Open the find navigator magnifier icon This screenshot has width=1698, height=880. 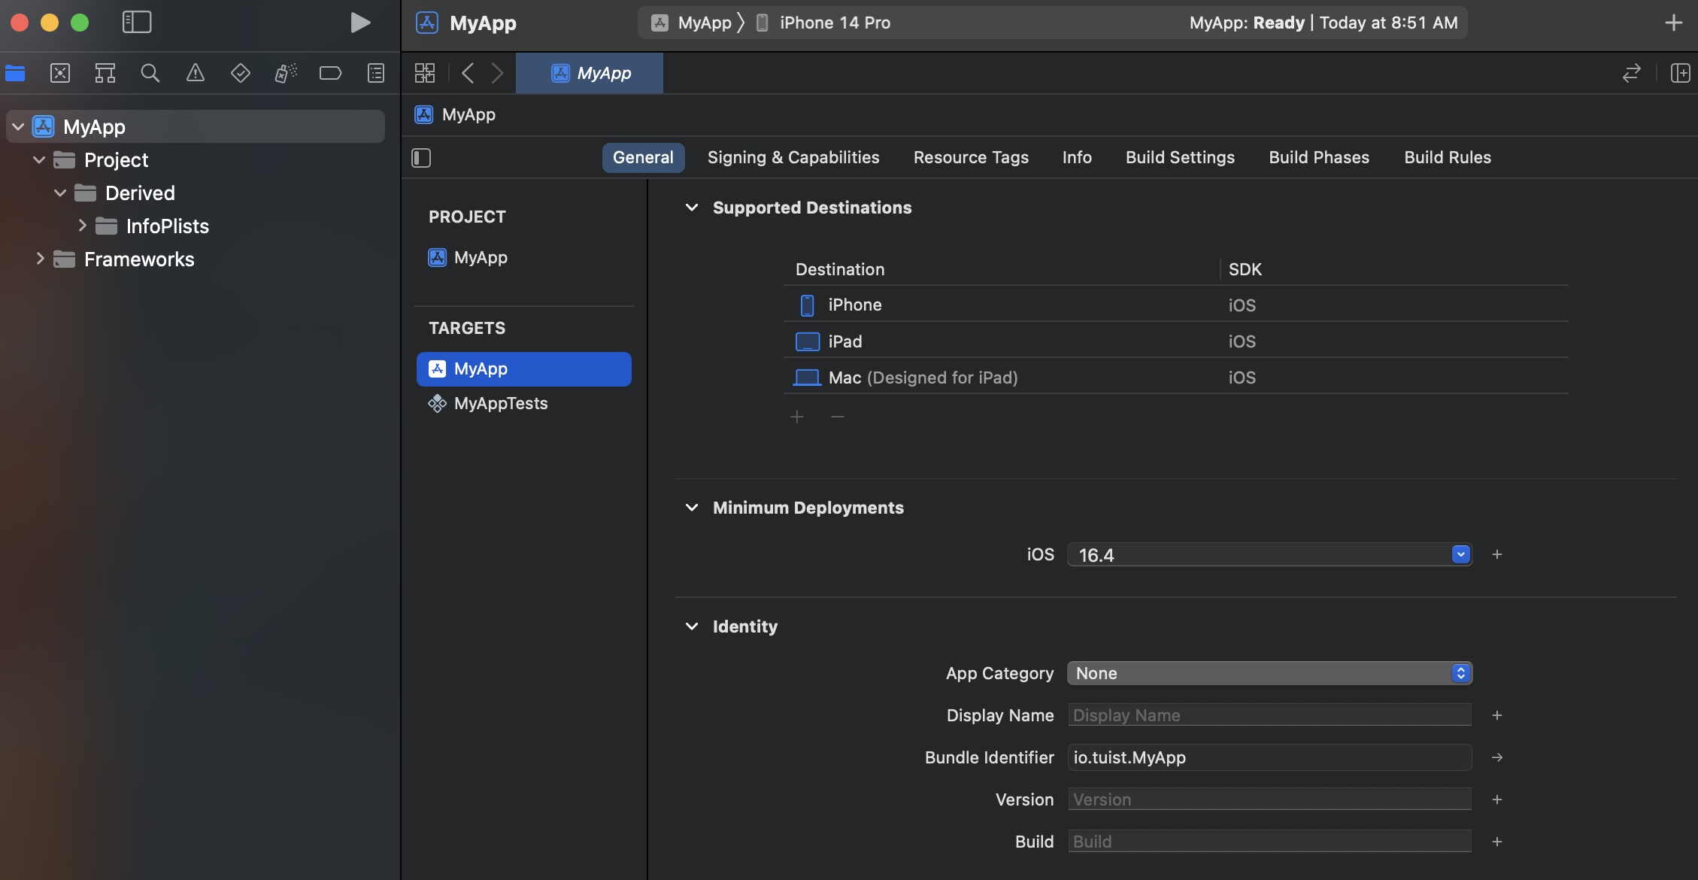click(150, 73)
